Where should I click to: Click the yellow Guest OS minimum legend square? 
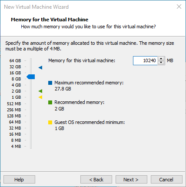click(50, 122)
